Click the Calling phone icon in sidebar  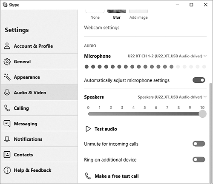[x=7, y=108]
